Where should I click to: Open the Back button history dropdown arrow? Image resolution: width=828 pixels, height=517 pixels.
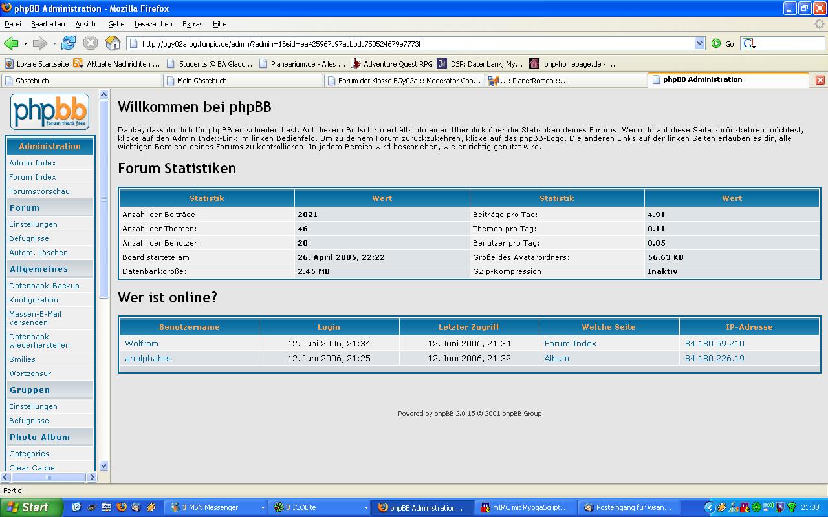25,44
